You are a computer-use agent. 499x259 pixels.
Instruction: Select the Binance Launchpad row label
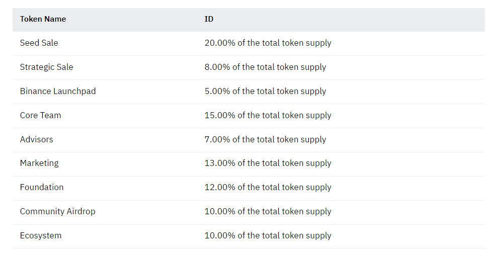[58, 92]
